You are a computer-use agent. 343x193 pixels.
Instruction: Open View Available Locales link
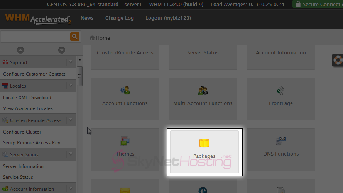(x=28, y=108)
